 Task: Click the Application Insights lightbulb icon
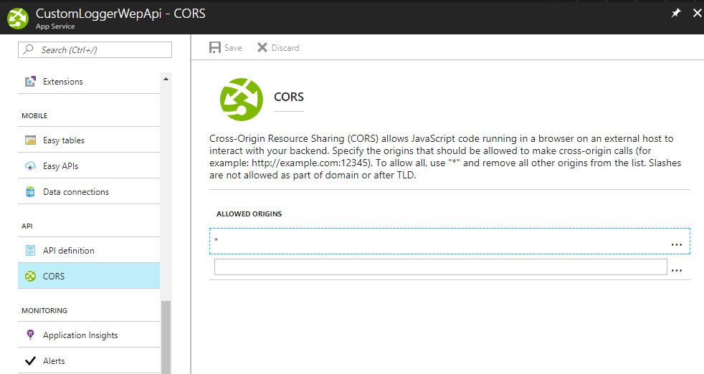[x=30, y=335]
